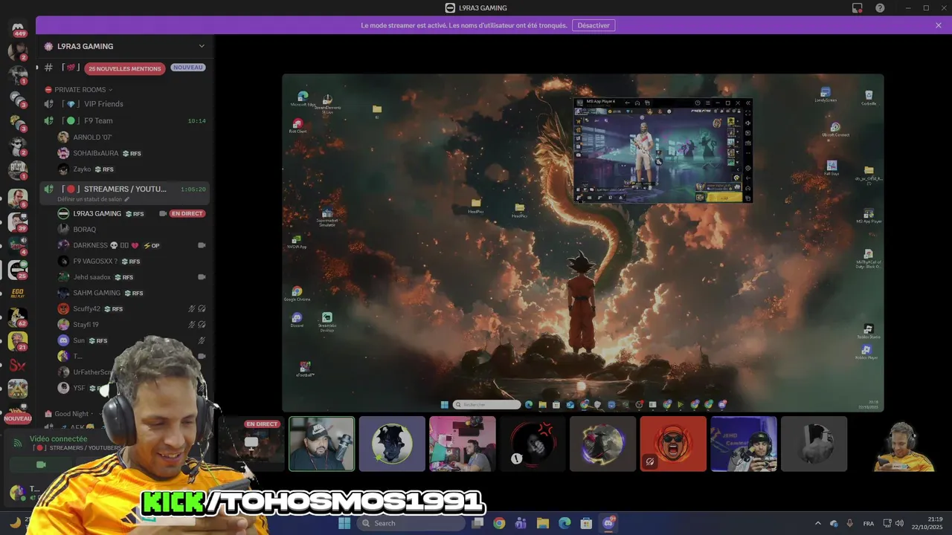Dismiss the streamer mode banner with X

pyautogui.click(x=939, y=25)
